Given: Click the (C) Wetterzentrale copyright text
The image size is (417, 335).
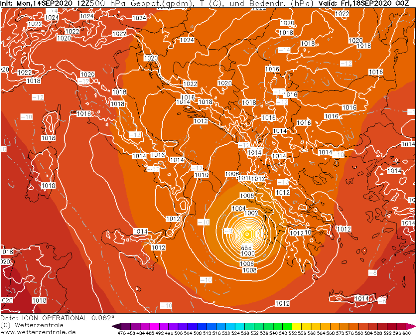Looking at the screenshot, I should pyautogui.click(x=32, y=325).
